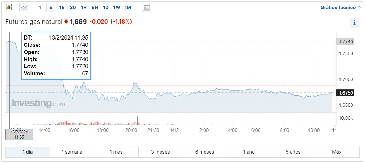The width and height of the screenshot is (366, 163).
Task: Click the Máx. range button
Action: click(x=337, y=152)
